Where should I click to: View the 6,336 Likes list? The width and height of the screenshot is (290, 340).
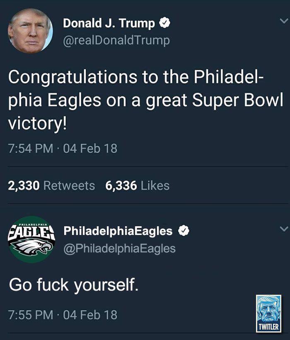coord(138,186)
